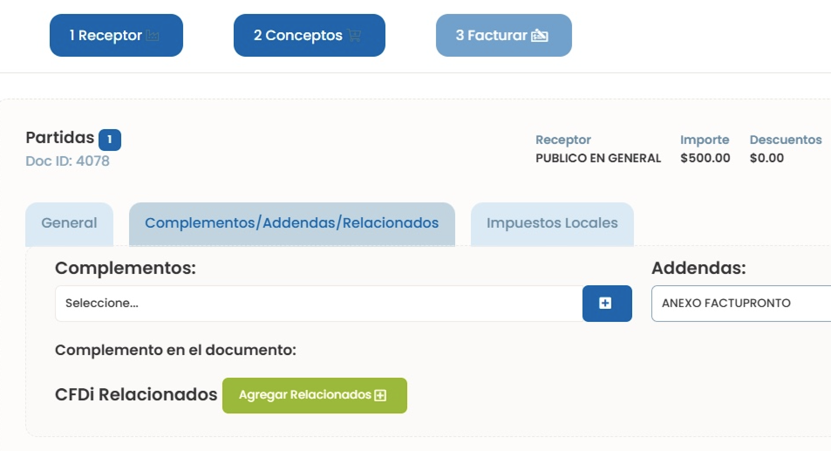Viewport: 831px width, 451px height.
Task: Click the Descuentos column label
Action: 786,140
